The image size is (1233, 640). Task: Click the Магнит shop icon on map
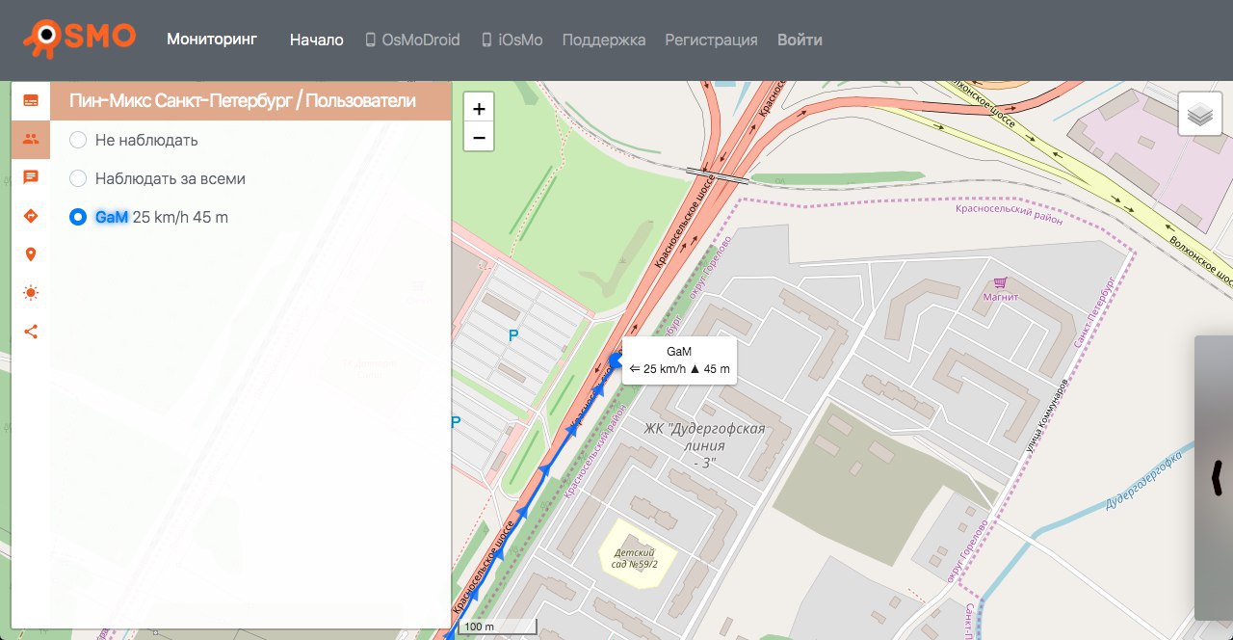tap(1000, 283)
